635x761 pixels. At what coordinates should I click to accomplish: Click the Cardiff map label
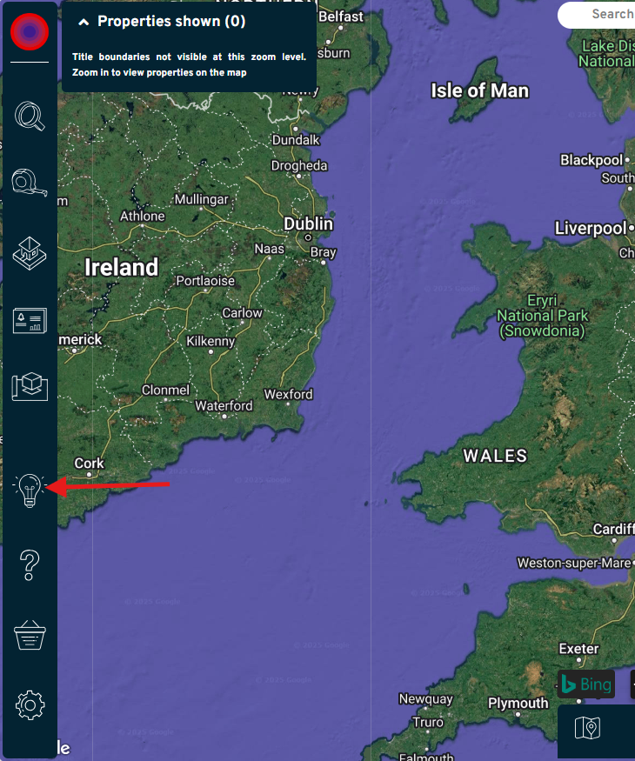pos(613,529)
